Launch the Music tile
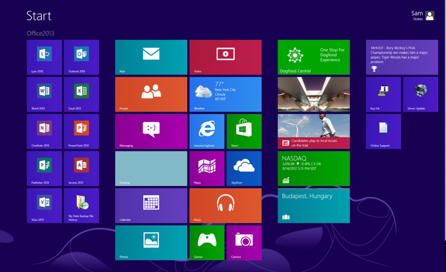 pos(225,205)
